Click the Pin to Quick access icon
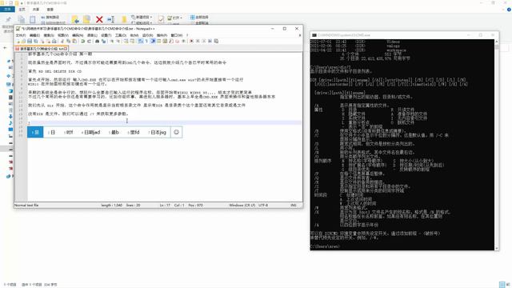The width and height of the screenshot is (512, 288). pos(8,19)
